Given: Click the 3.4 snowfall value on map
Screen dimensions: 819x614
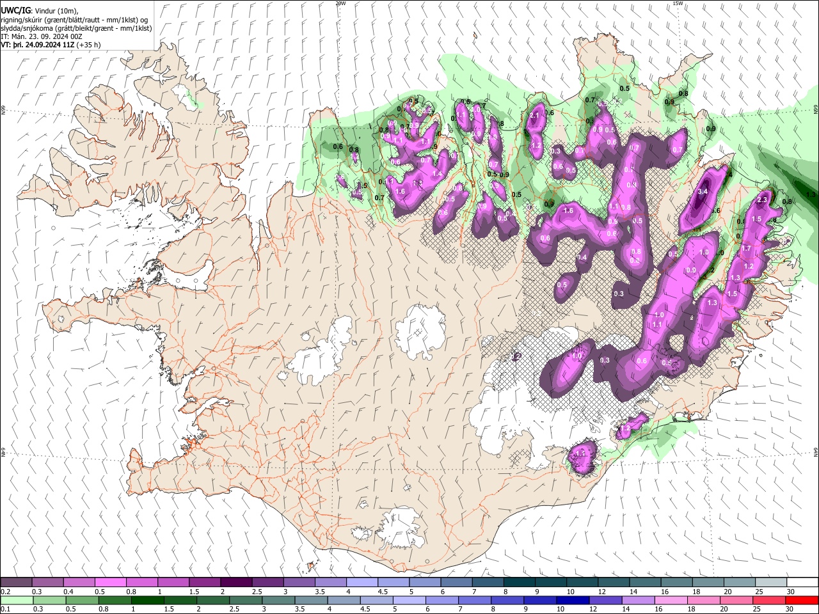Looking at the screenshot, I should point(703,191).
